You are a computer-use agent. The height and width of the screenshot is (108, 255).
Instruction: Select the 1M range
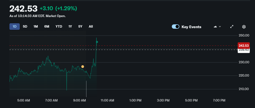click(36, 26)
